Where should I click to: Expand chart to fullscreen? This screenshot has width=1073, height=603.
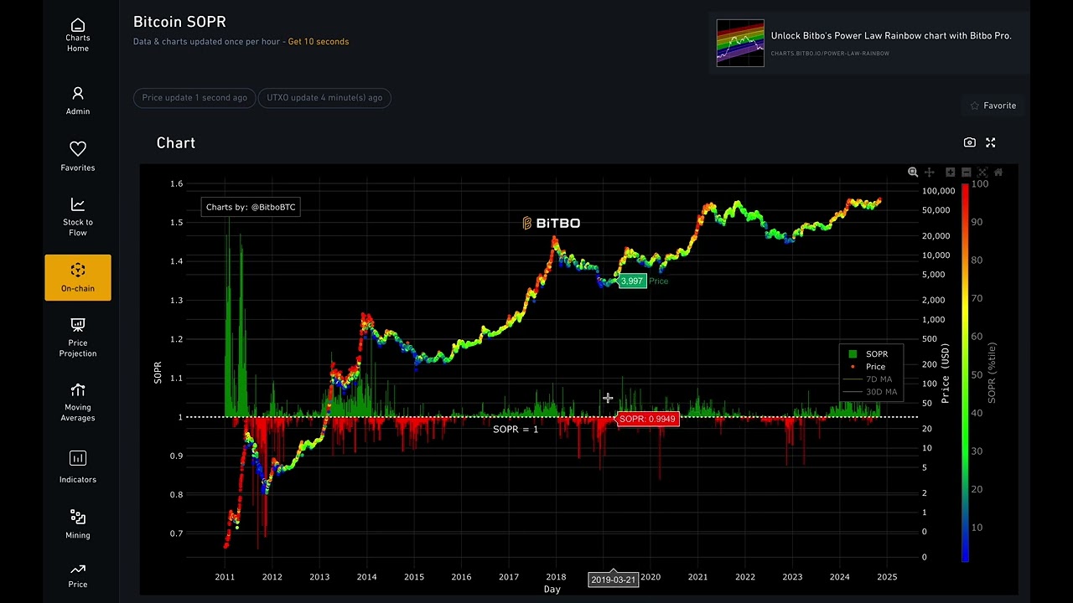tap(990, 142)
